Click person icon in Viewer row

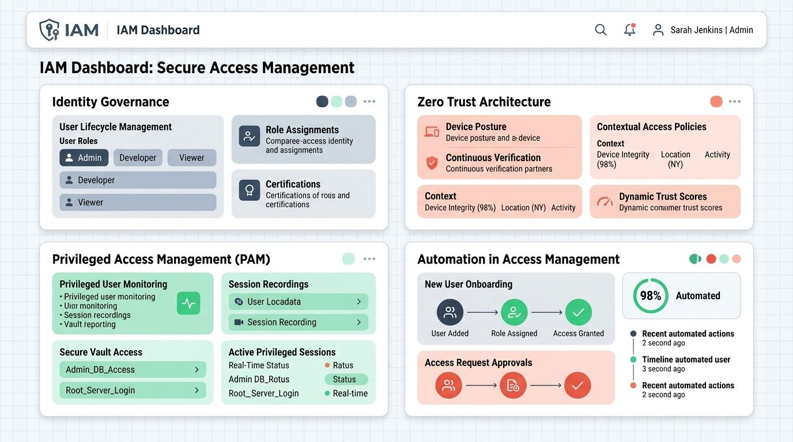tap(69, 203)
